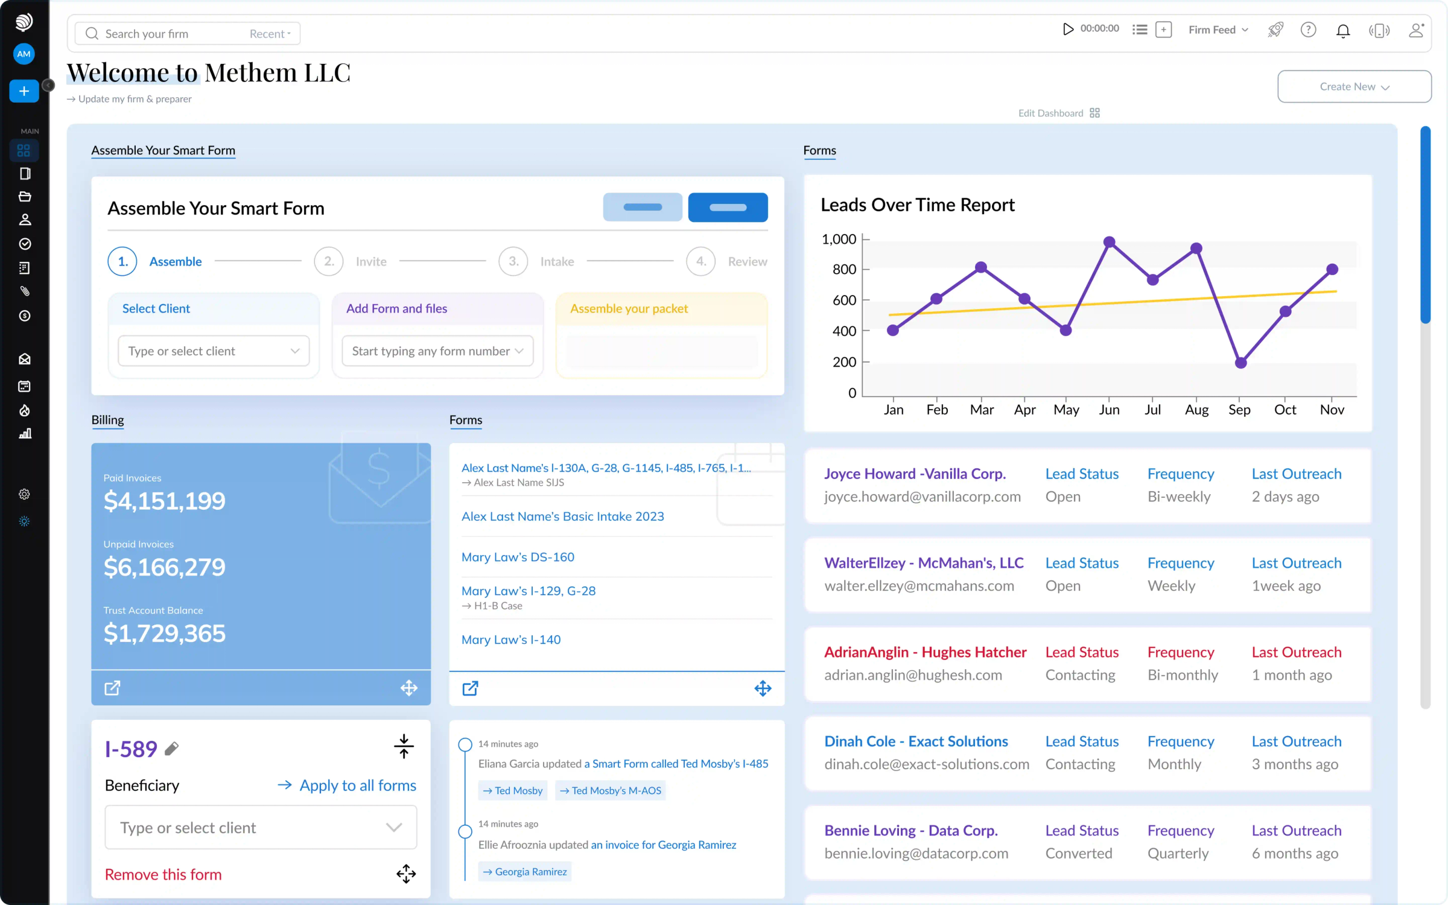Toggle the paperclip attachments sidebar item
Viewport: 1448px width, 905px height.
25,291
